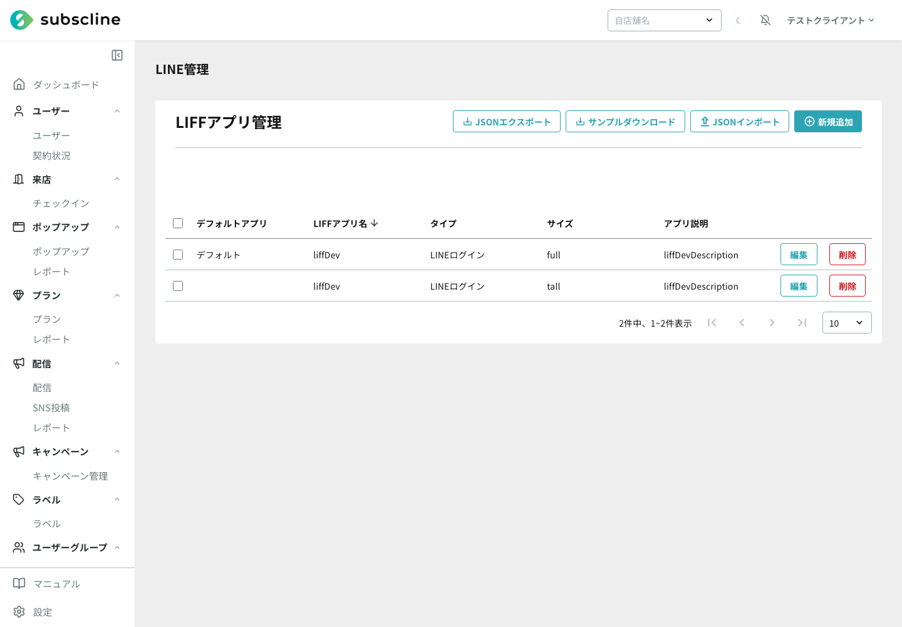Collapse the sidebar with the panel toggle icon
This screenshot has height=627, width=902.
[117, 55]
